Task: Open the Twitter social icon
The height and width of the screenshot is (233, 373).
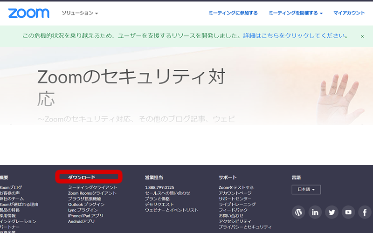Action: point(332,212)
